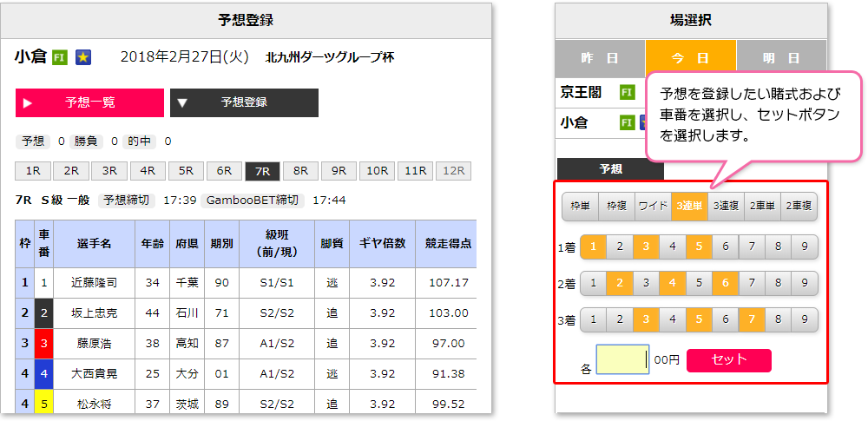Click the black car number 2 cell

click(x=43, y=313)
